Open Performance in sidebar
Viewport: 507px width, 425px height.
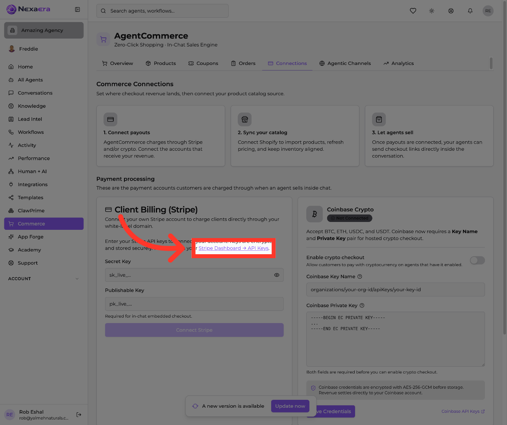coord(44,158)
